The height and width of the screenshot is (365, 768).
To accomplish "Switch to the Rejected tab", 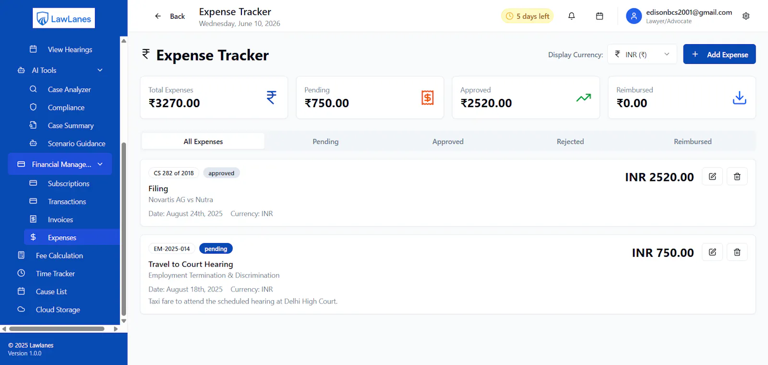I will pos(570,141).
